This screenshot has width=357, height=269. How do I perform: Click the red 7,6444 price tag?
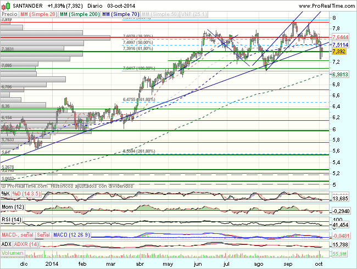coord(340,37)
